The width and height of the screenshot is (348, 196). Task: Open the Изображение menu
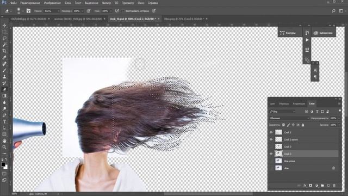coord(52,3)
